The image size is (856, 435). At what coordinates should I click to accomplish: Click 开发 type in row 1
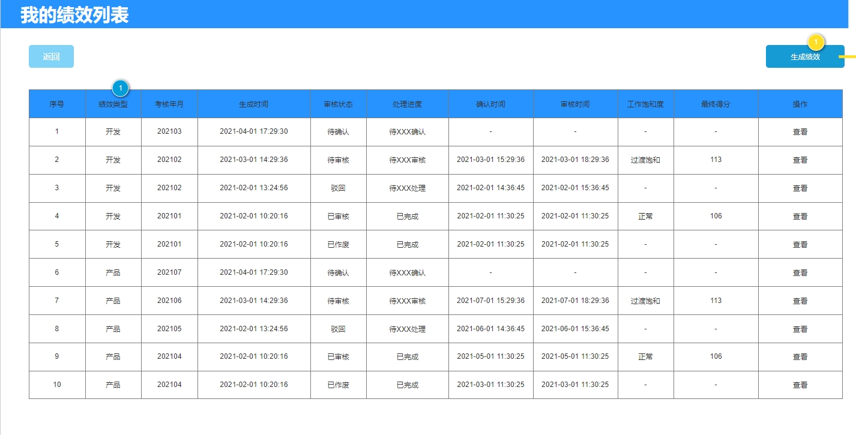coord(113,132)
